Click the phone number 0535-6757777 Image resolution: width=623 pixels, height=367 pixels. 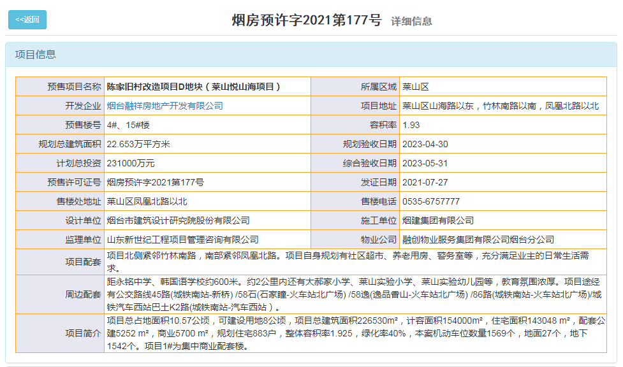pos(430,201)
